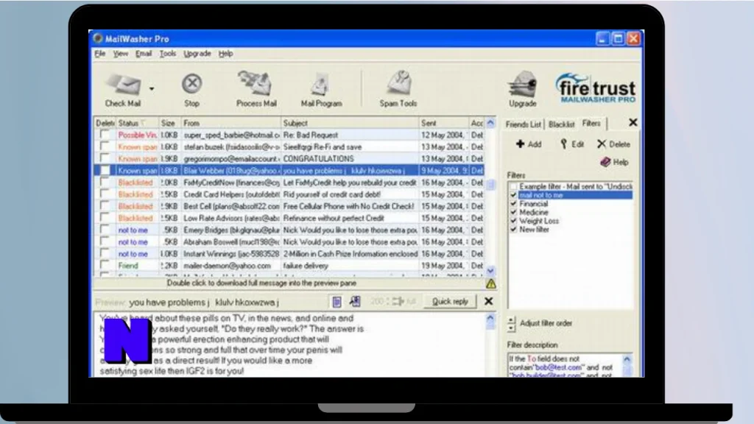
Task: Click the warning triangle icon
Action: [x=490, y=283]
